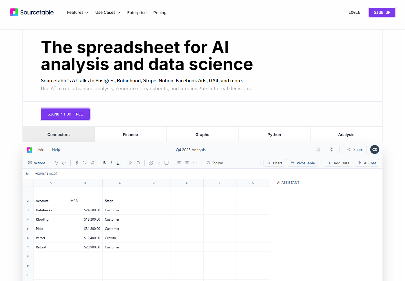Apply number format hash icon
This screenshot has width=405, height=281.
click(93, 163)
